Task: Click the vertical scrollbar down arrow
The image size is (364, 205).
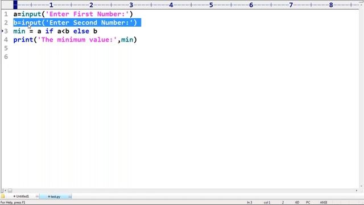Action: (361, 186)
